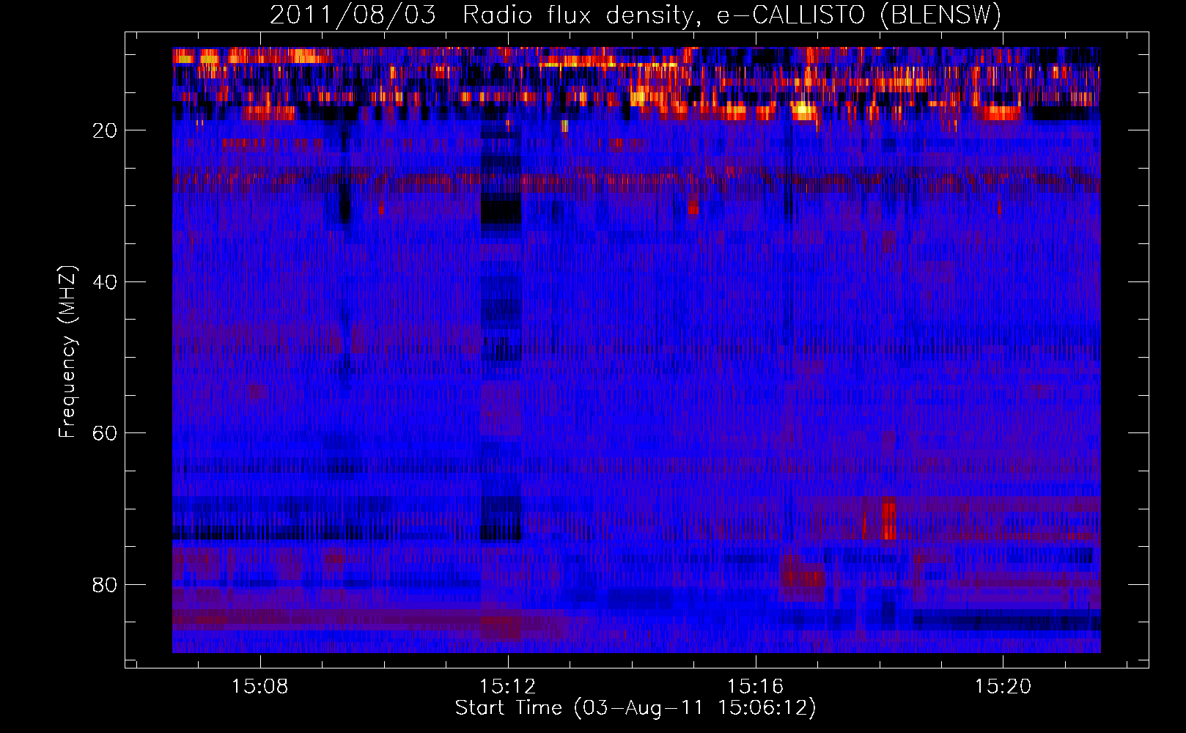Click the 15:16 time tick label
Viewport: 1186px width, 733px height.
pos(755,687)
